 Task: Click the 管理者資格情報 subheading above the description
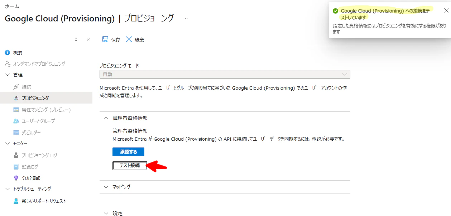click(130, 131)
